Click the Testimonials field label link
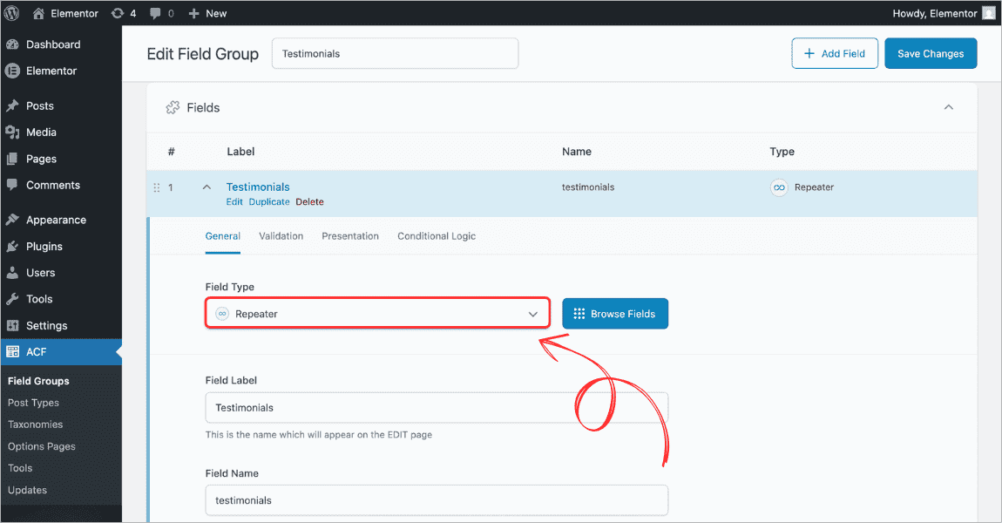Viewport: 1002px width, 523px height. click(x=258, y=187)
